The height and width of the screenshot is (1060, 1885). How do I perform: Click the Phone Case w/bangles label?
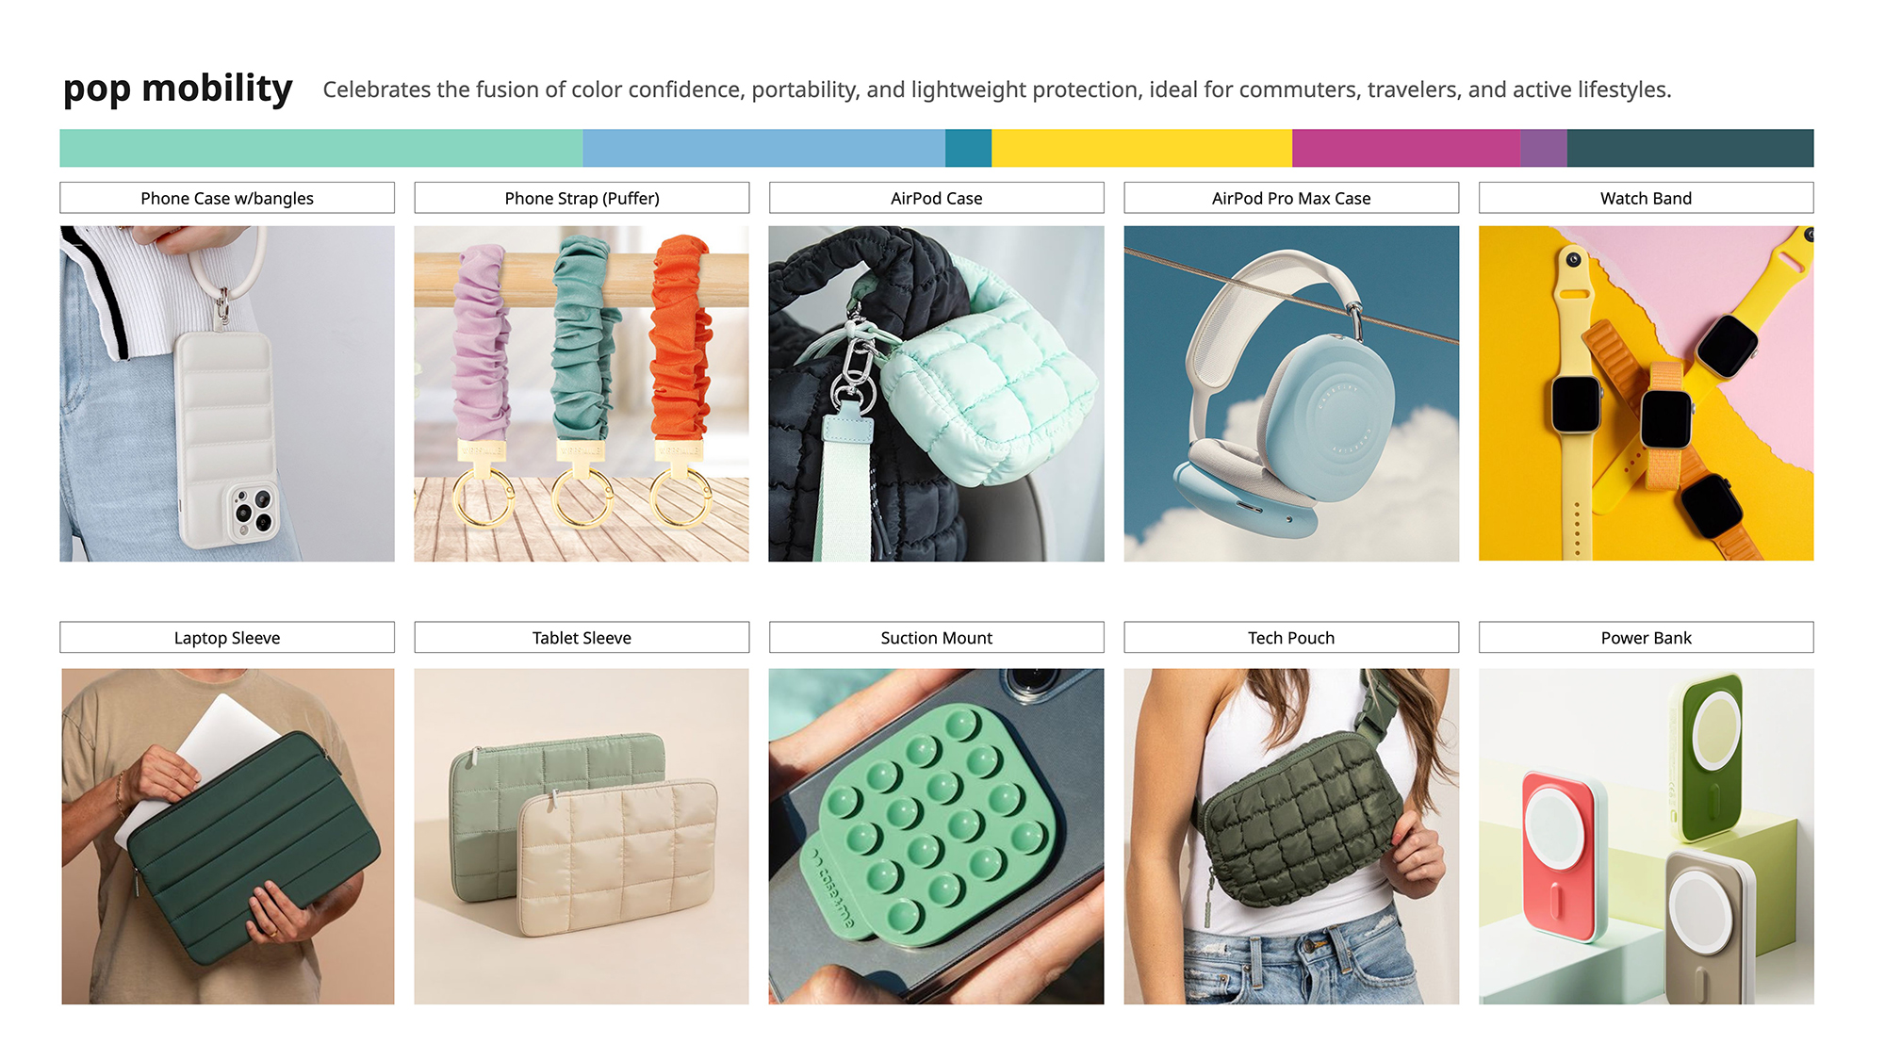pyautogui.click(x=227, y=198)
